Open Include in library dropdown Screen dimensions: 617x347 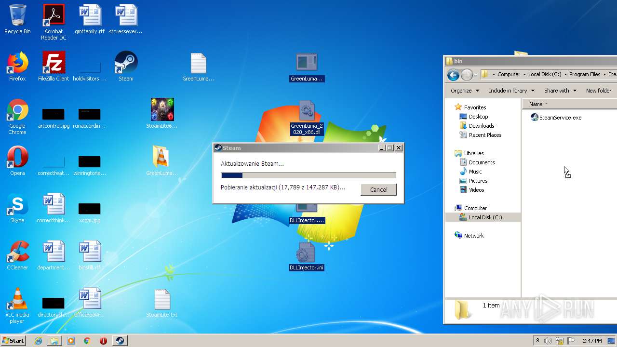click(x=511, y=91)
